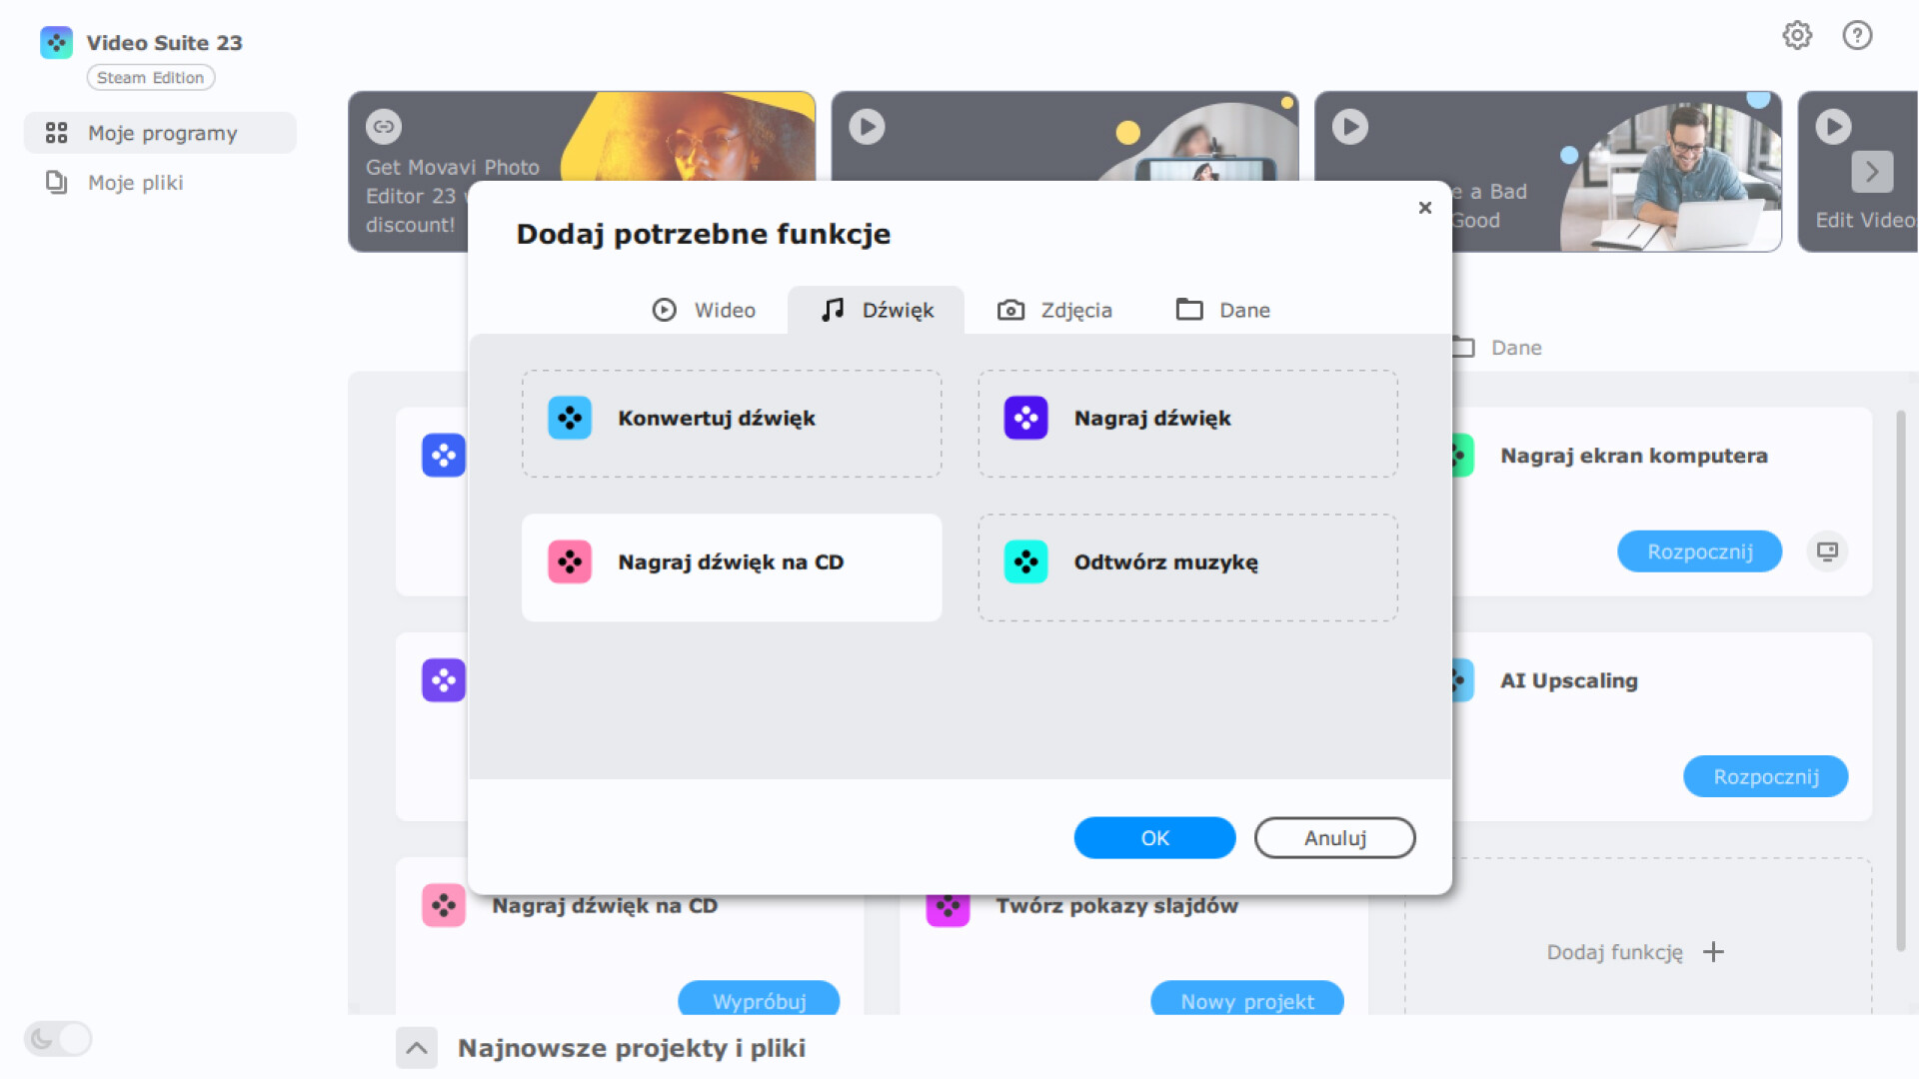Enable the Odtwórz muzykę feature tile
This screenshot has width=1919, height=1079.
(x=1187, y=567)
